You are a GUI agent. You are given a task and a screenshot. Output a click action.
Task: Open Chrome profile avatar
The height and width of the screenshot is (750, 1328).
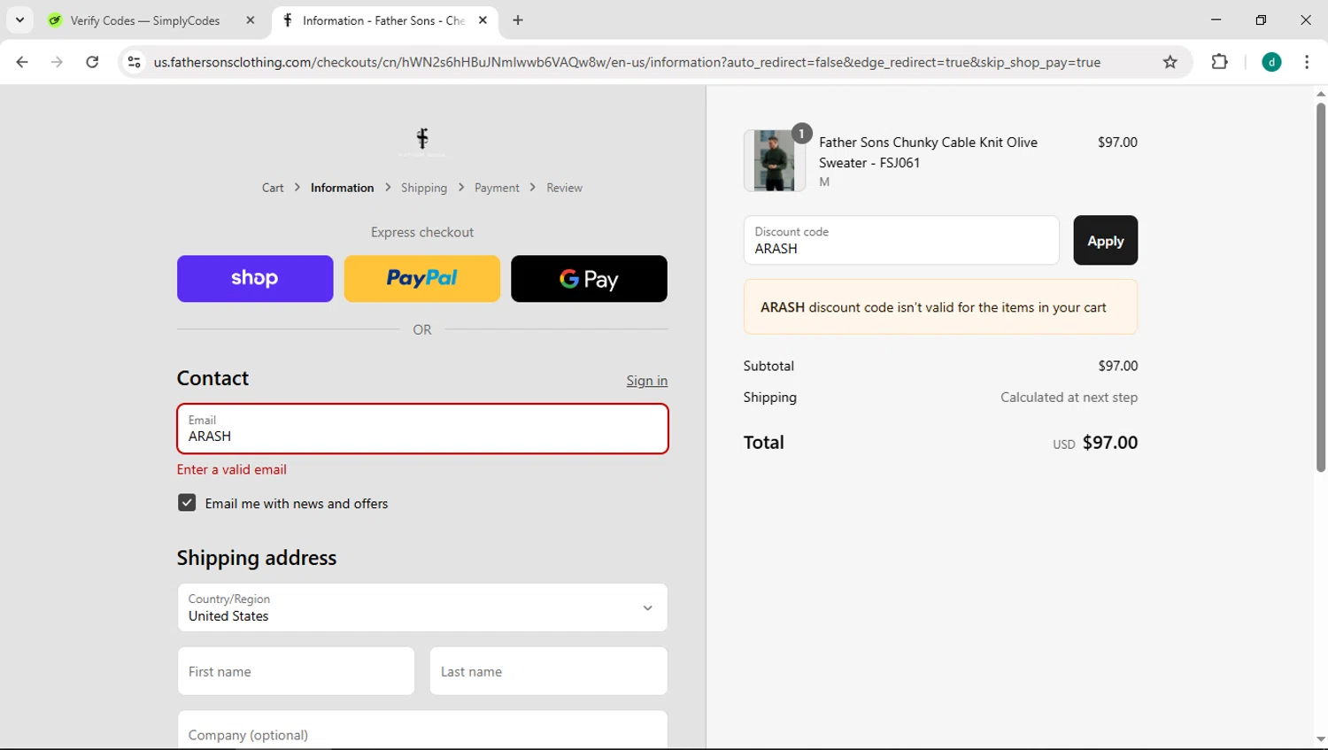click(1271, 62)
